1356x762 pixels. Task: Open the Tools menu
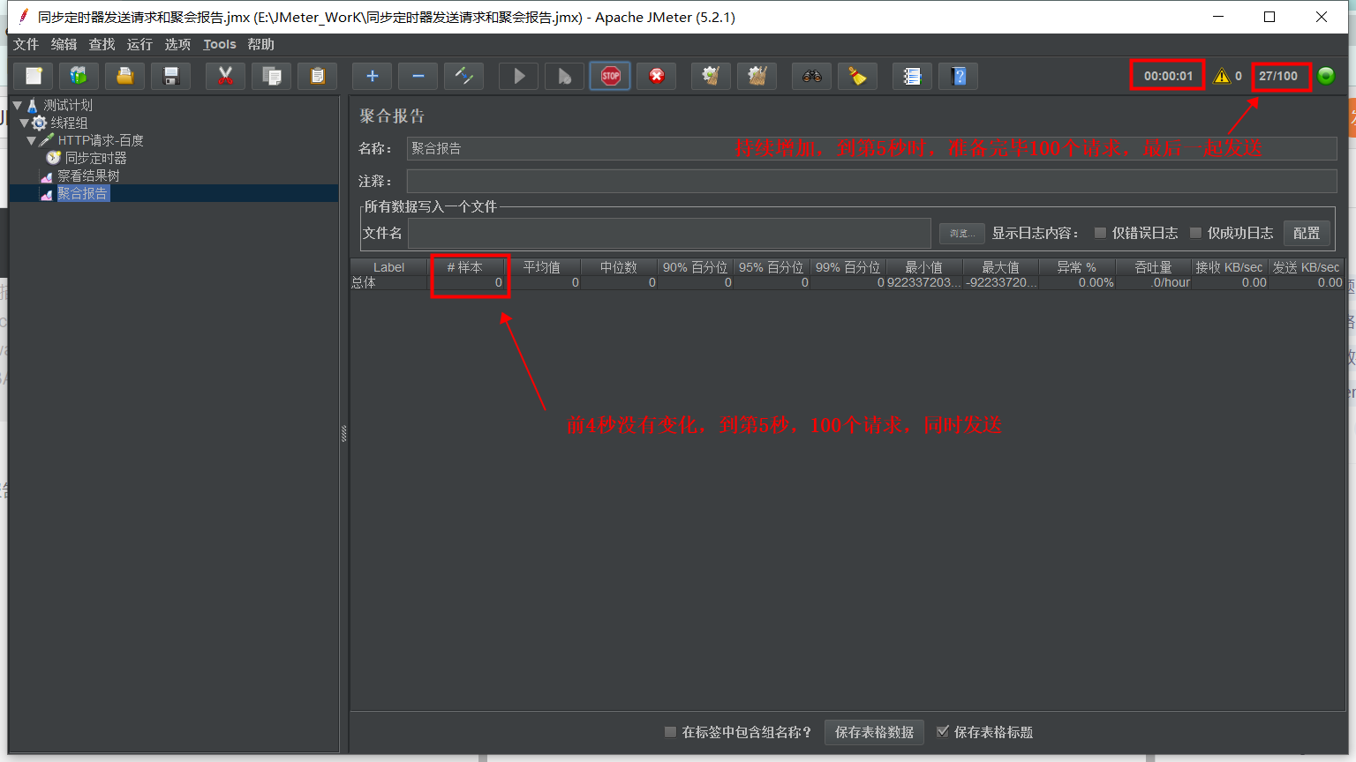coord(219,44)
